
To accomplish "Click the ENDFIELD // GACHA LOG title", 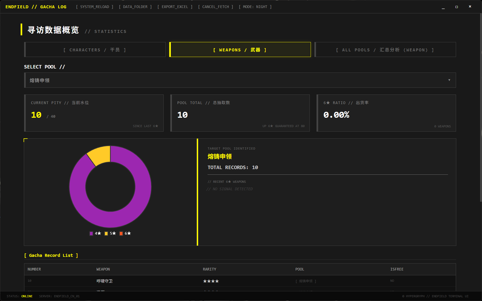I will pyautogui.click(x=36, y=7).
